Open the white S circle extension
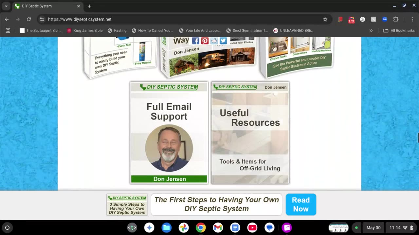Viewport: 419px width, 235px height. (x=362, y=19)
